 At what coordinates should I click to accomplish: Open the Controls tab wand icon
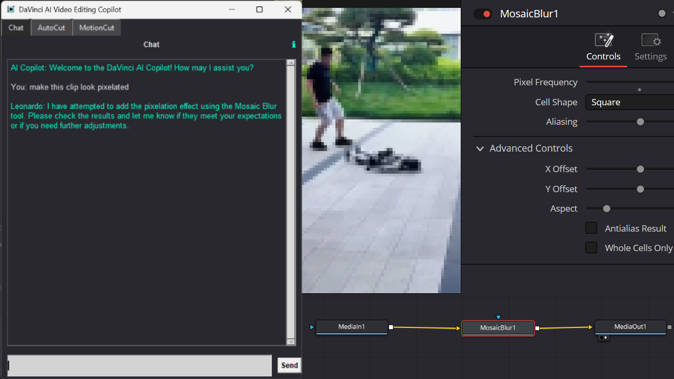coord(603,40)
